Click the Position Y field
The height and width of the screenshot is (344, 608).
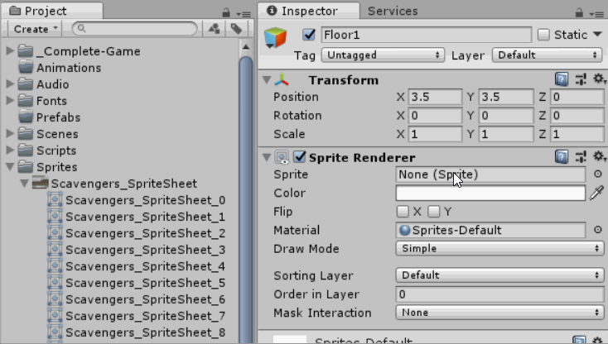point(505,97)
